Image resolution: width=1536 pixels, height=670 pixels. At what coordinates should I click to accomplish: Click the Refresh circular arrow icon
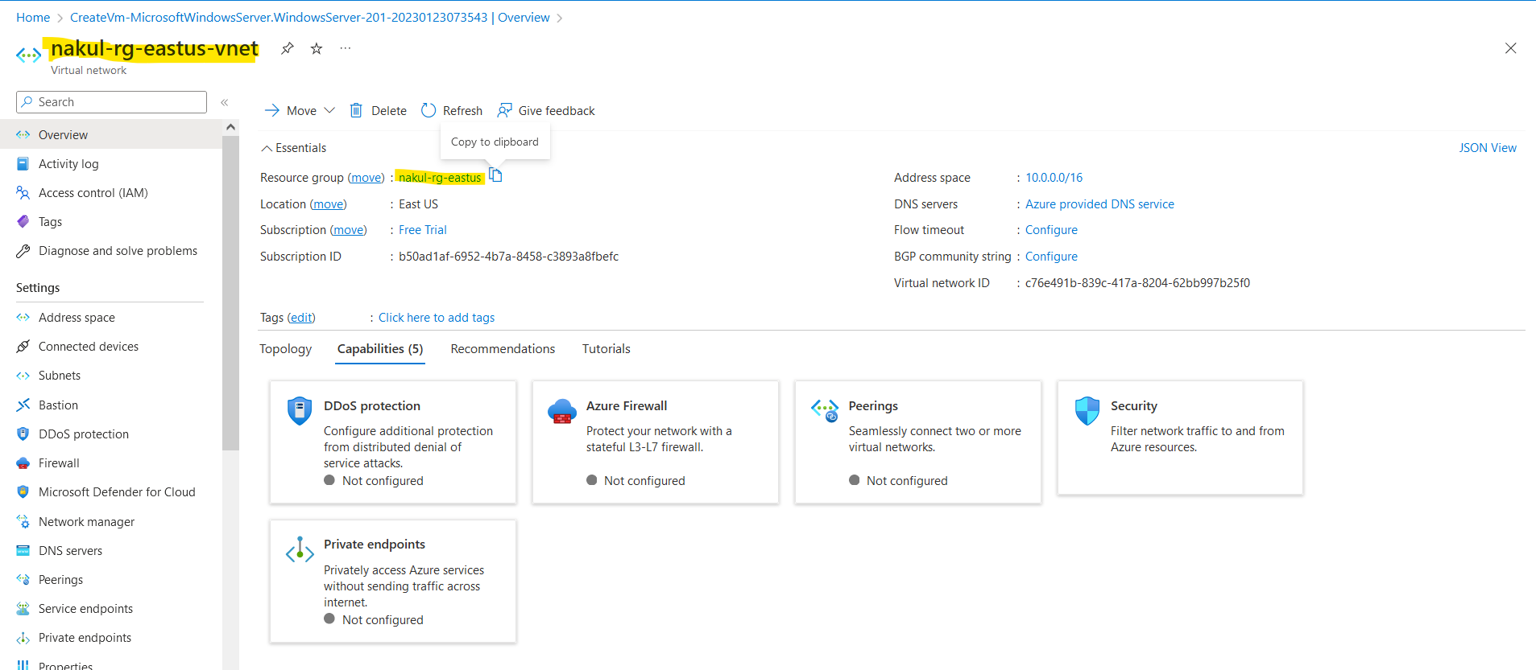(429, 110)
